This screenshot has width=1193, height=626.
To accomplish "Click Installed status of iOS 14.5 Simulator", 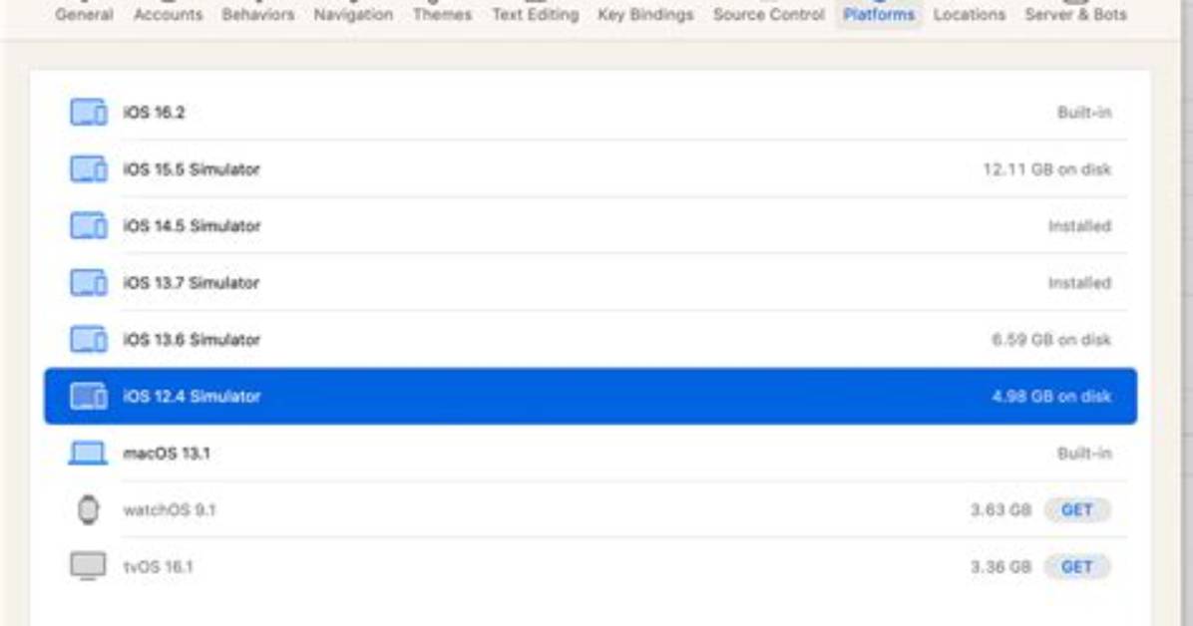I will (1079, 226).
